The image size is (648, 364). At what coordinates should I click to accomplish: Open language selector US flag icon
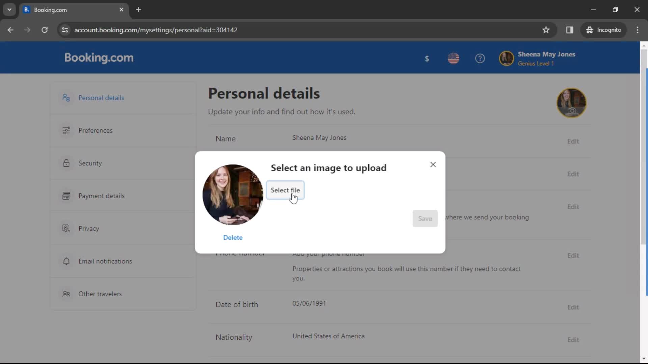click(453, 59)
